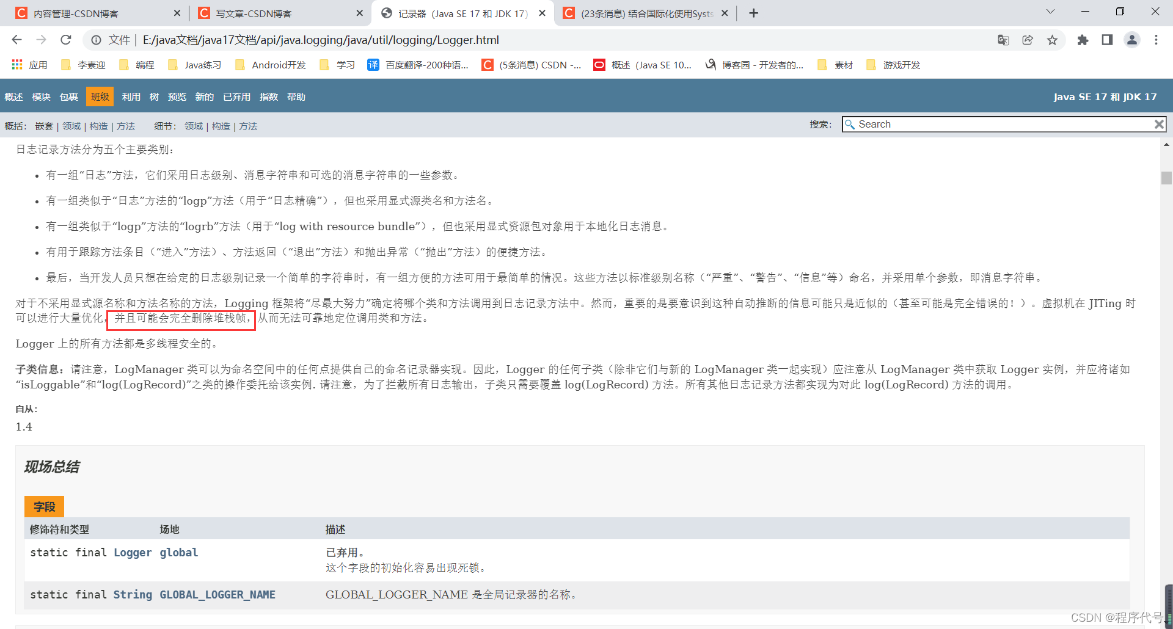Open a new browser tab
Image resolution: width=1173 pixels, height=629 pixels.
pos(754,13)
